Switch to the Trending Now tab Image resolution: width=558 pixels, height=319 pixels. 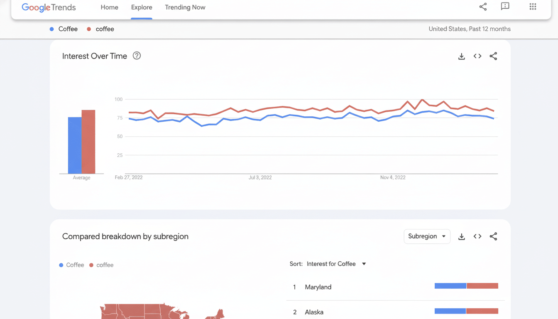pos(185,7)
